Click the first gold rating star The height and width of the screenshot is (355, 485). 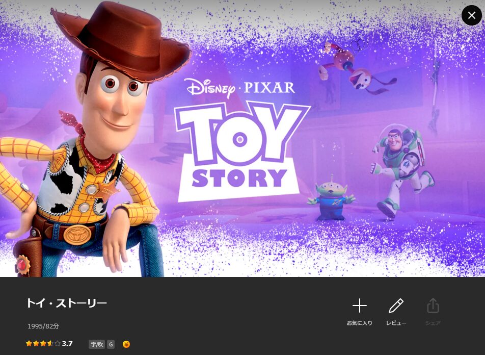point(29,343)
